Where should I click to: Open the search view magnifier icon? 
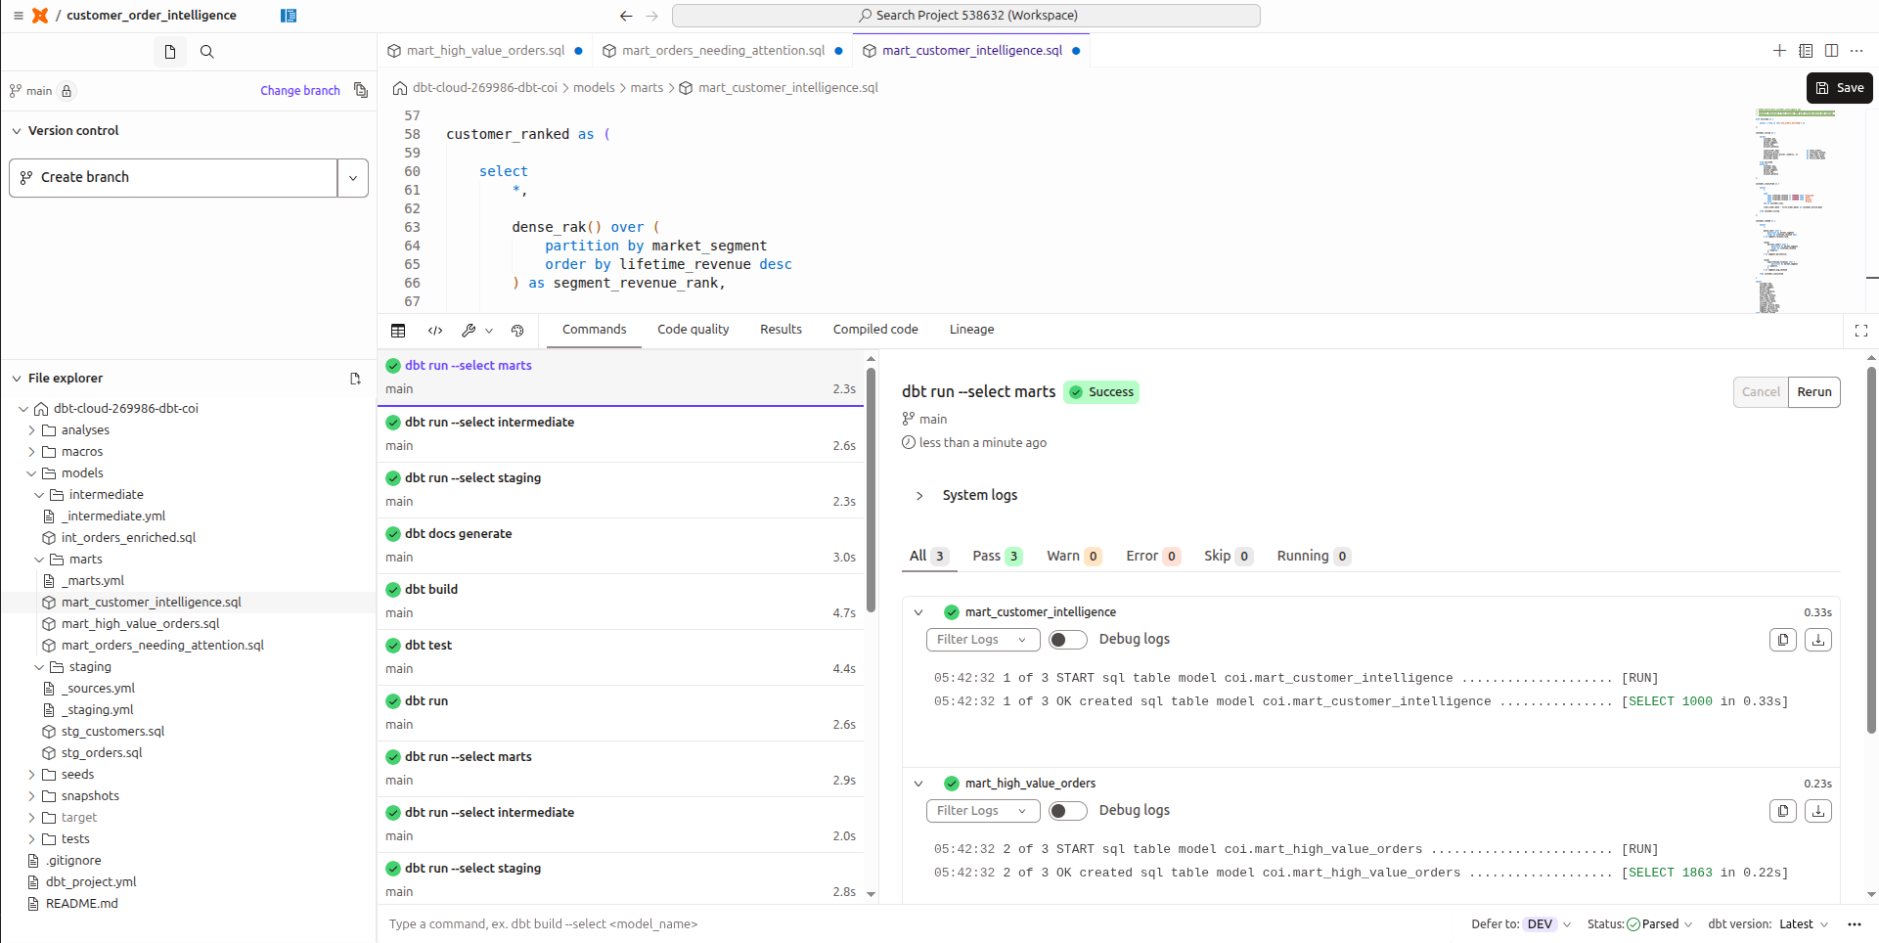(x=207, y=52)
